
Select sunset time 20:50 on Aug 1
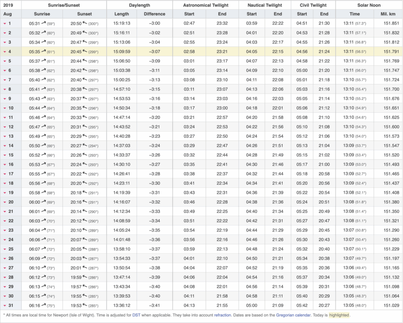(76, 23)
